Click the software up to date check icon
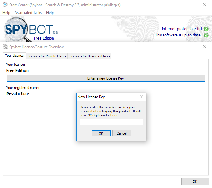 tap(206, 35)
